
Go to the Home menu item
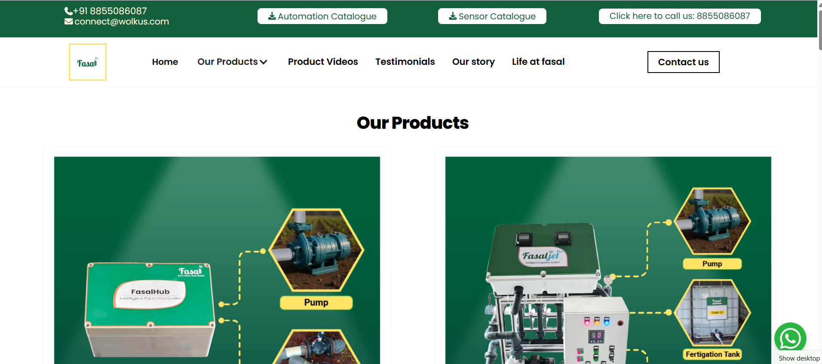click(165, 62)
